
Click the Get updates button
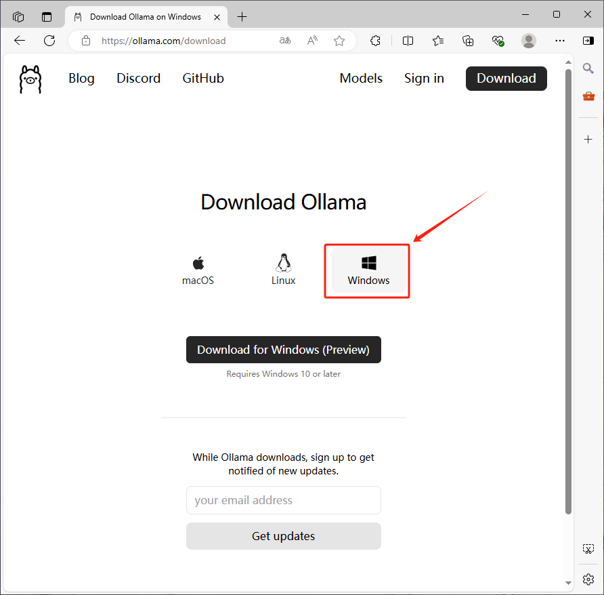pos(284,536)
